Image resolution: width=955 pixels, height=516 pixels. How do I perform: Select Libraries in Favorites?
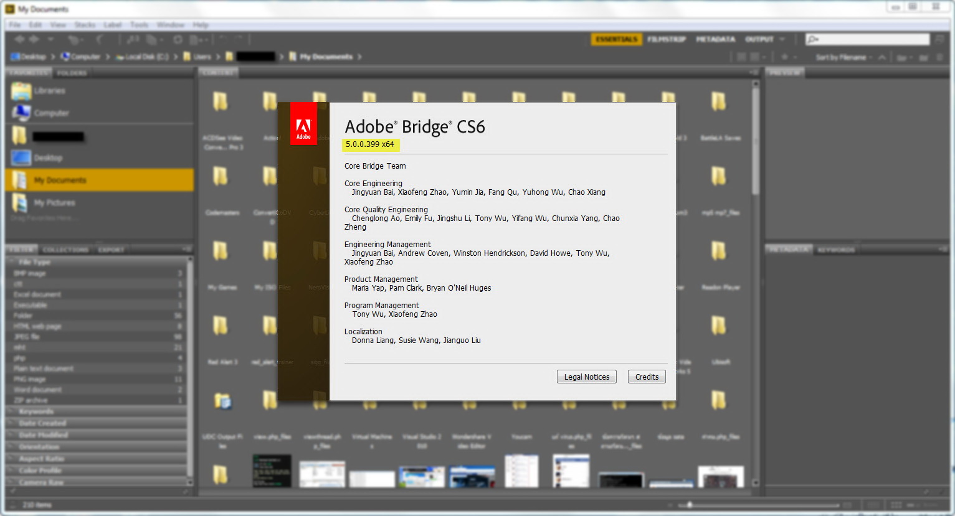(x=100, y=91)
